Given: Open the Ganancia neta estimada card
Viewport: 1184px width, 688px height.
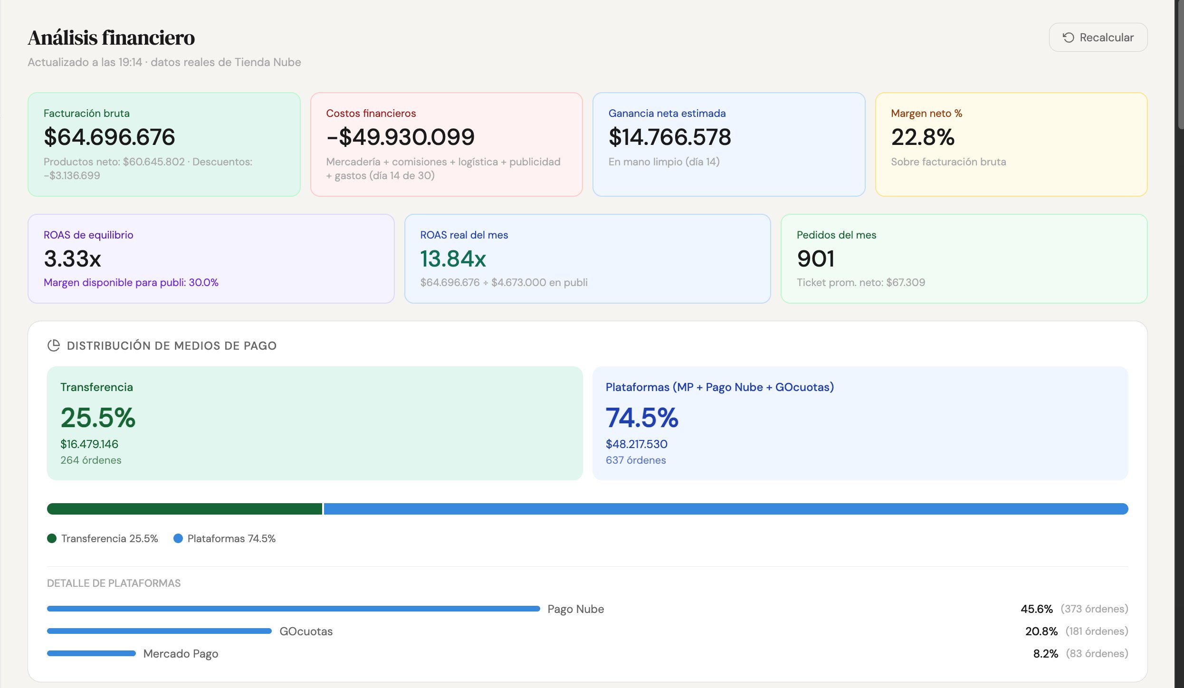Looking at the screenshot, I should pos(729,144).
